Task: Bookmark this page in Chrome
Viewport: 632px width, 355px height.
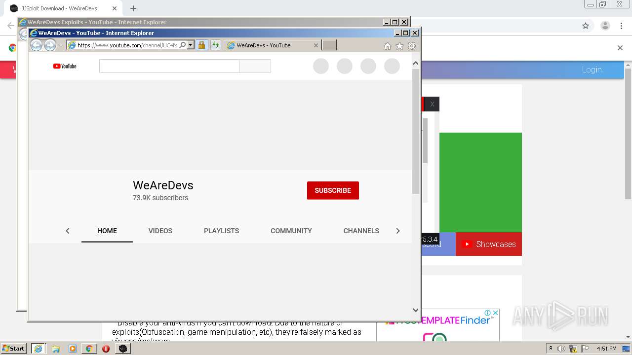Action: [586, 26]
